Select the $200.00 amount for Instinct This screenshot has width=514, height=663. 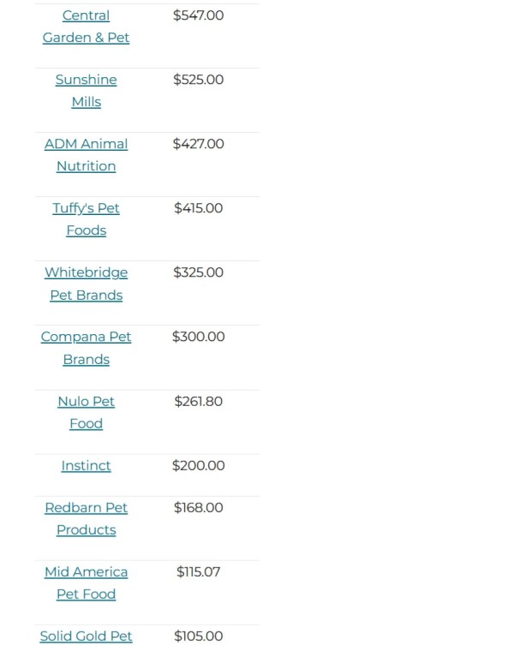click(198, 465)
